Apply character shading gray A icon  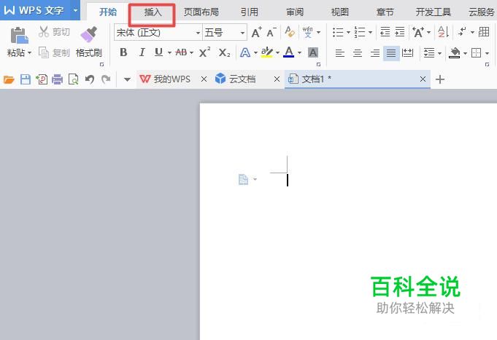[x=313, y=52]
